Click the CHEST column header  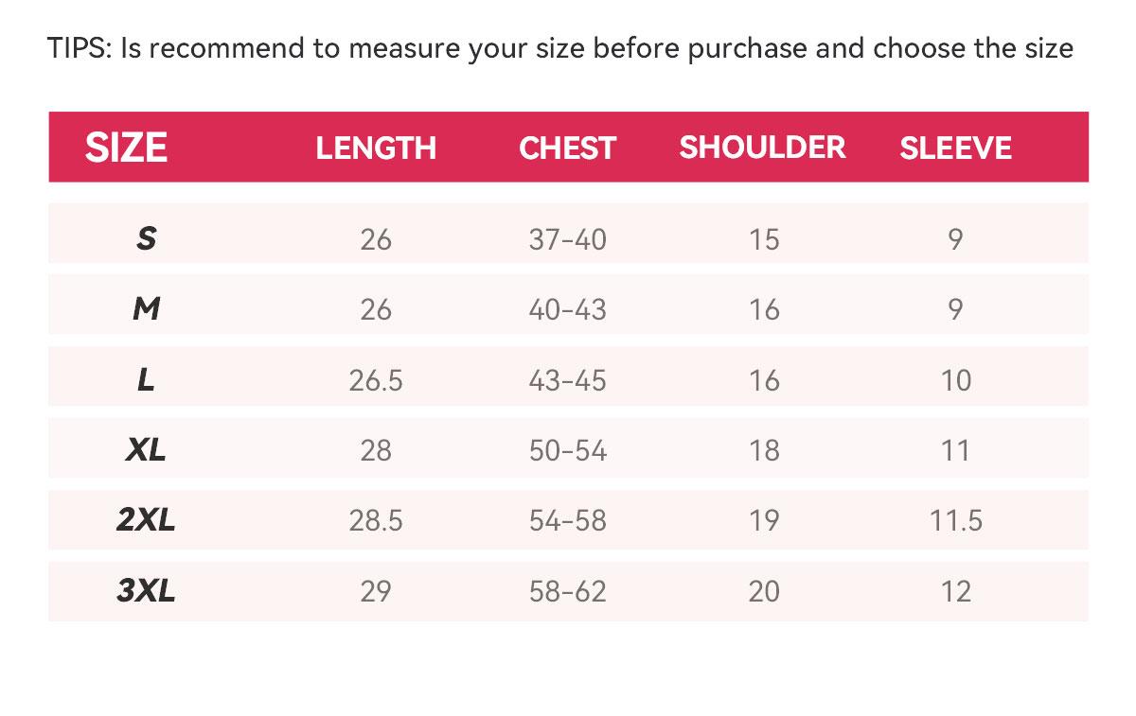click(567, 148)
